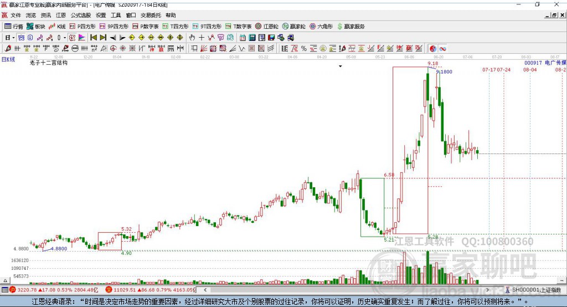The width and height of the screenshot is (567, 307).
Task: Click the purple flag indicator icon
Action: coord(82,38)
